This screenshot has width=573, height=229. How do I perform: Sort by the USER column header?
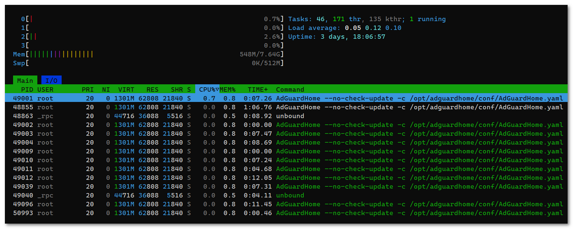pyautogui.click(x=45, y=89)
